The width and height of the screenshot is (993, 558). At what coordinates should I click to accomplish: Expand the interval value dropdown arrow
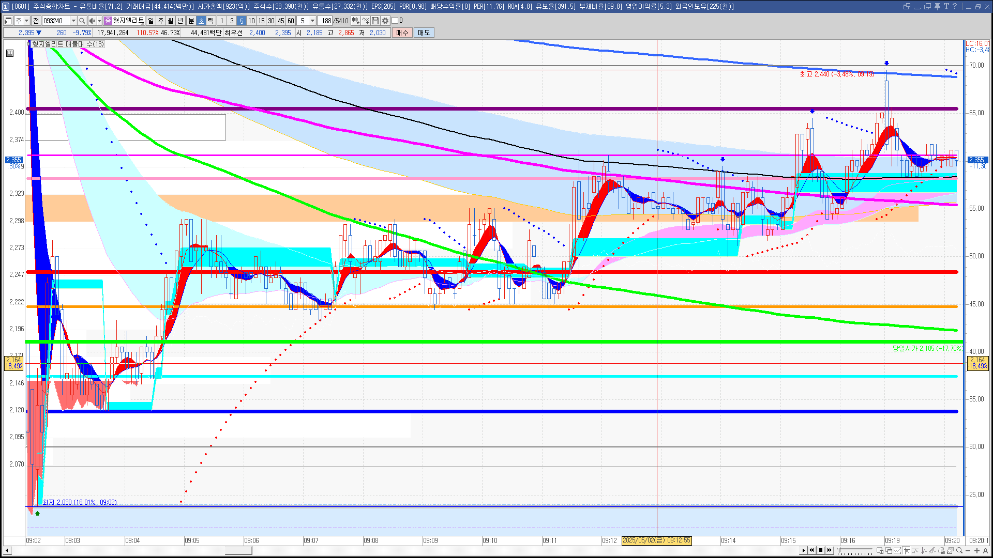tap(312, 21)
